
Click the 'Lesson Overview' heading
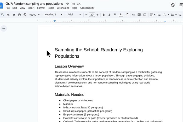point(69,66)
